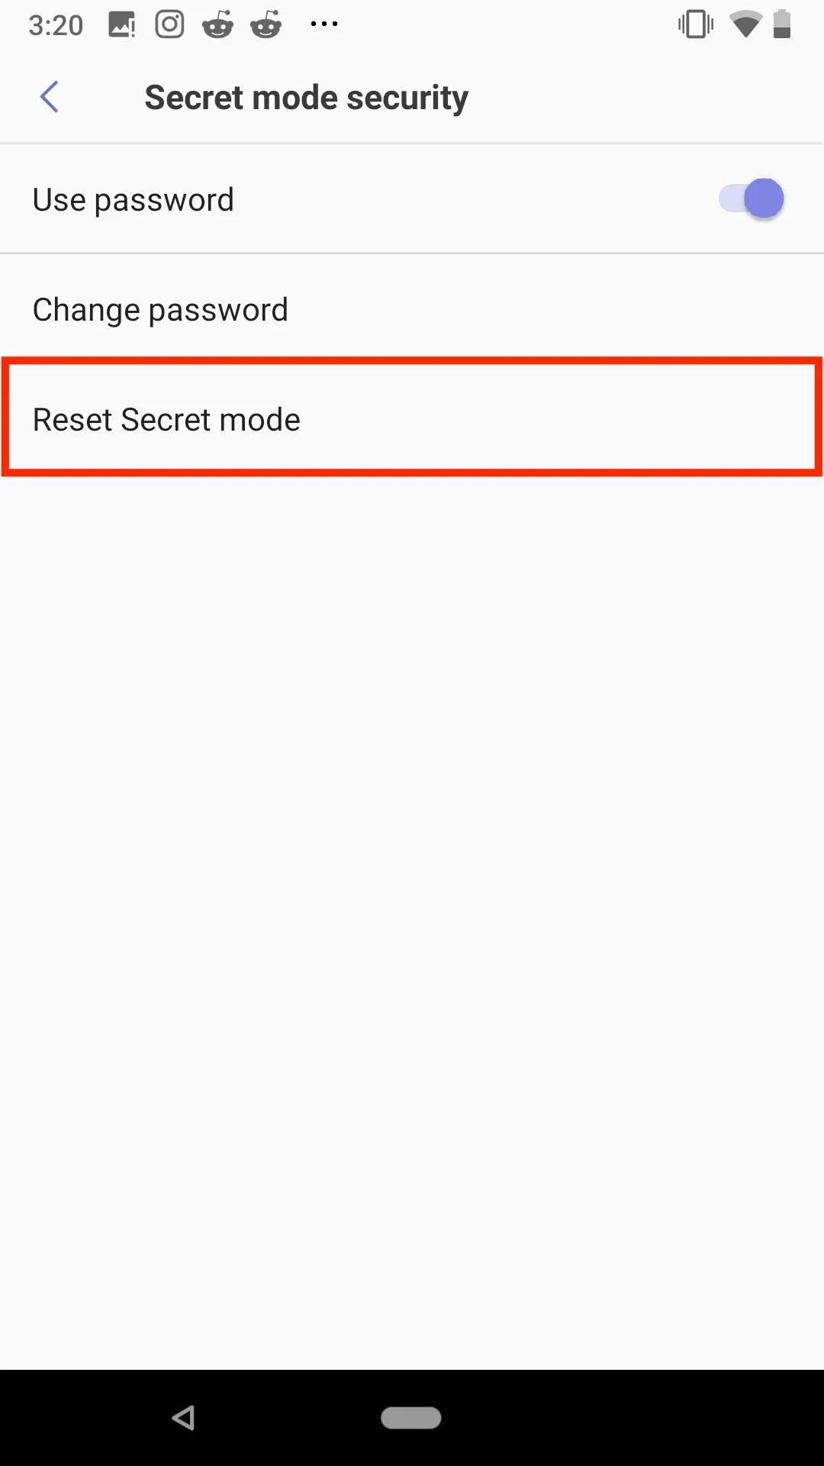Screen dimensions: 824x1466
Task: Tap the Instagram notification icon in status bar
Action: click(169, 24)
